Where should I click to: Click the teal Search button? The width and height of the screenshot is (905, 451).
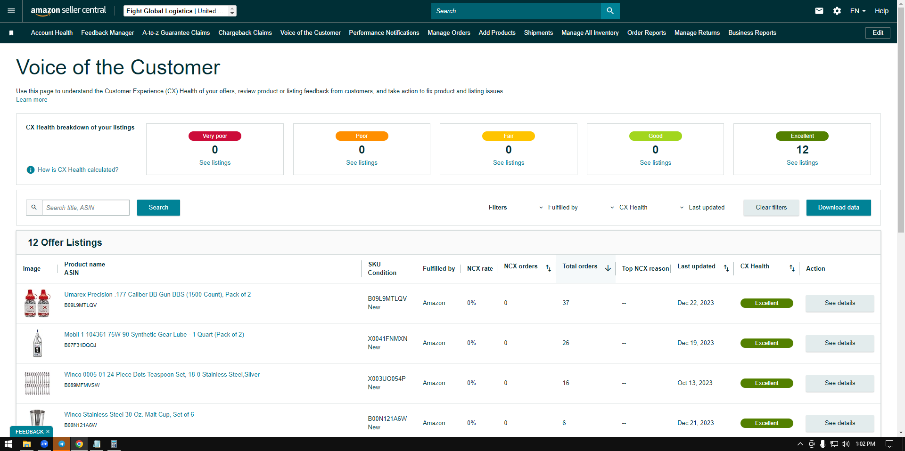(x=158, y=208)
